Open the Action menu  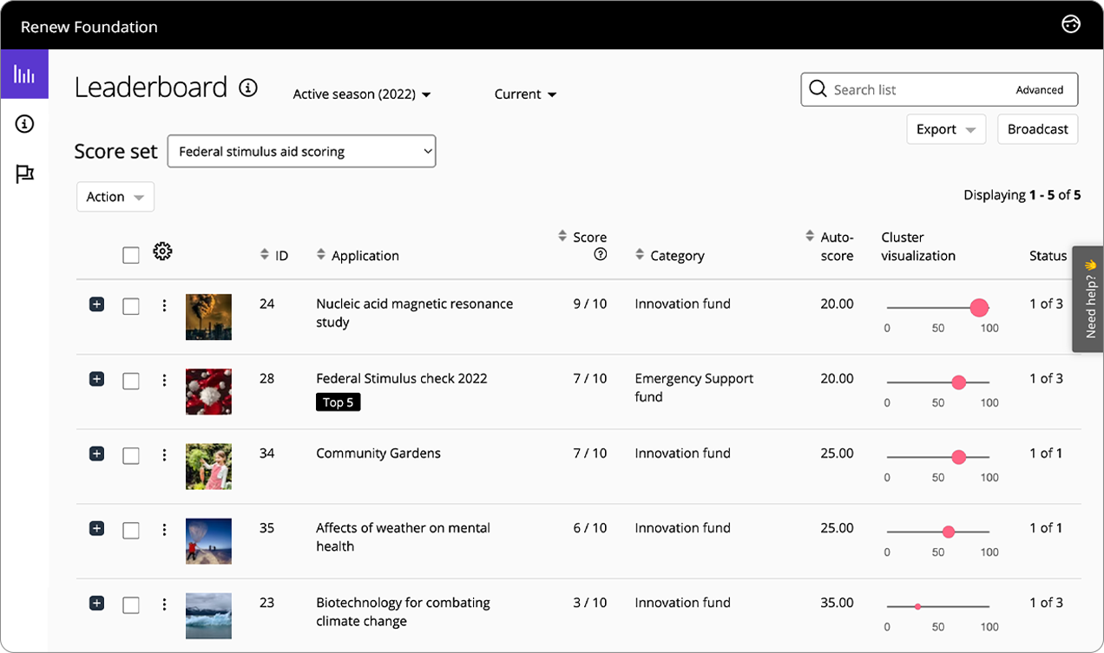115,196
